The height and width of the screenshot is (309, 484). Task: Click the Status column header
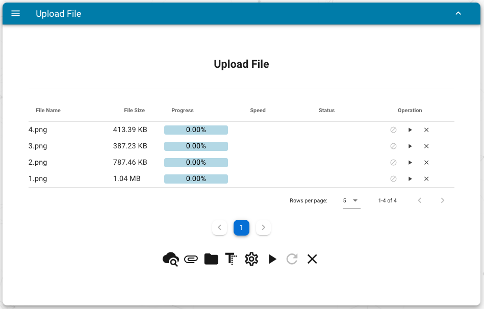(326, 111)
